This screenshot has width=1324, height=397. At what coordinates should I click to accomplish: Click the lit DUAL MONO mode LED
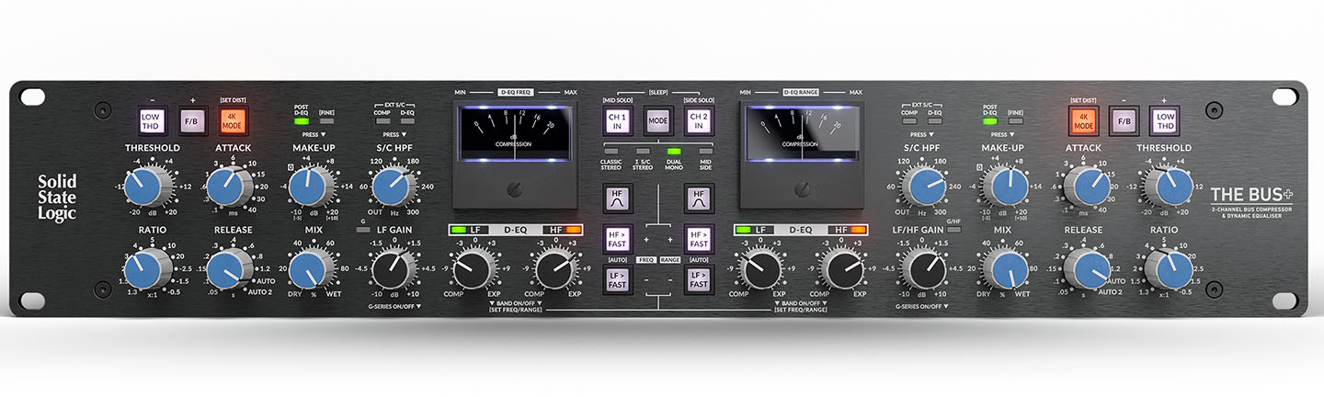[674, 151]
